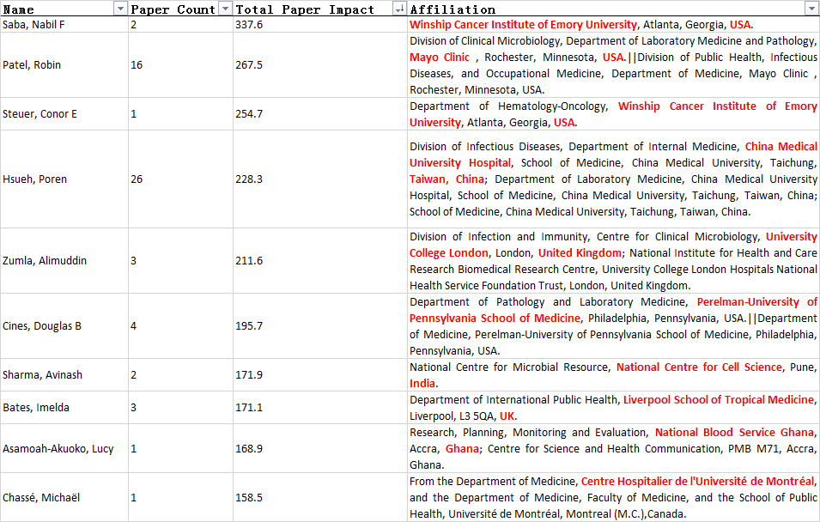Click the Perelman-University of Pennsylvania affiliation cell
Screen dimensions: 820x522
coord(613,326)
